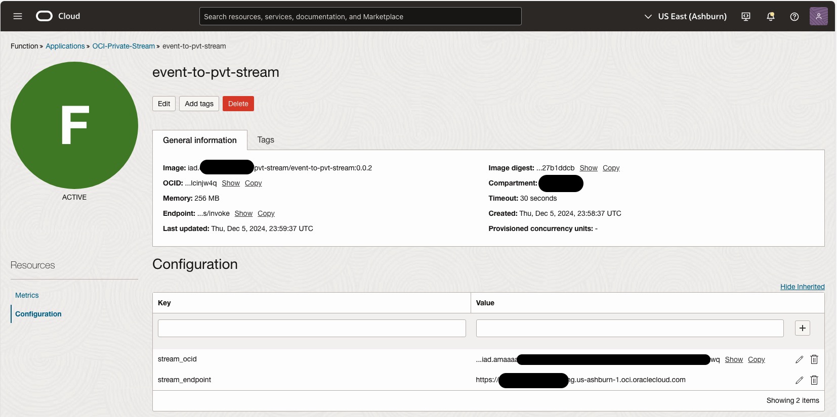Image resolution: width=837 pixels, height=417 pixels.
Task: Click the Created date text
Action: point(555,213)
